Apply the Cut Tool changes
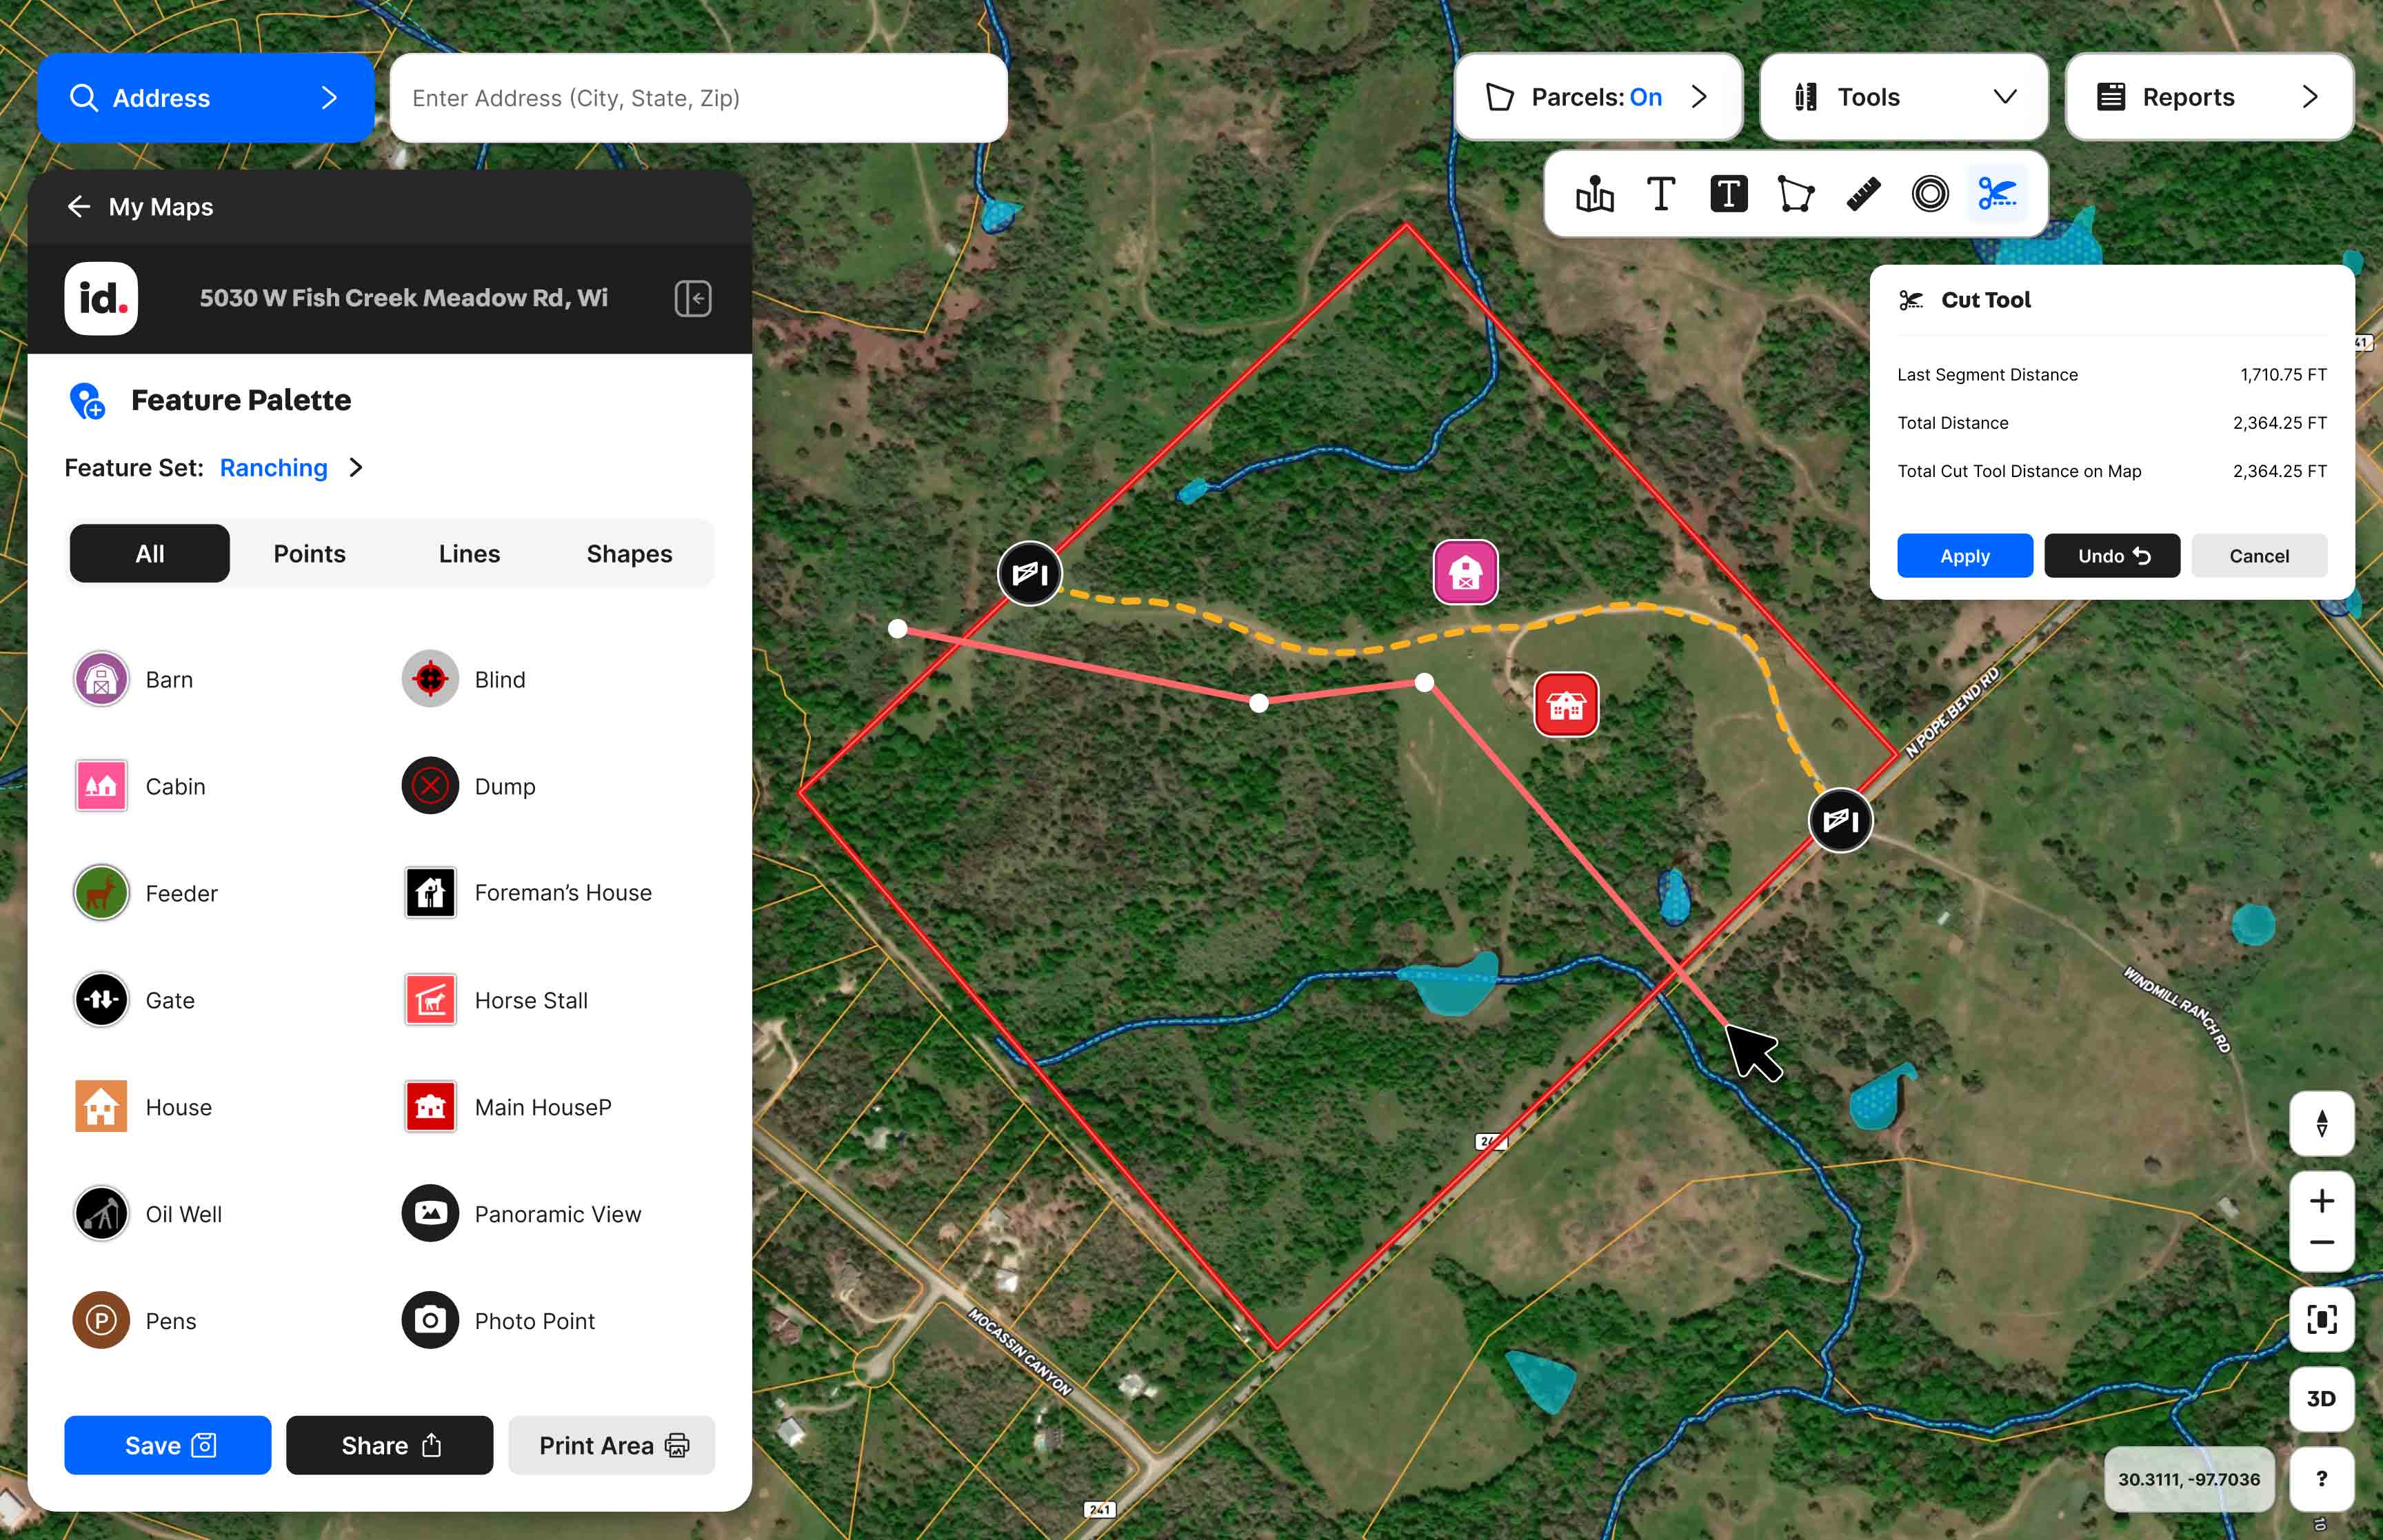 pos(1963,555)
